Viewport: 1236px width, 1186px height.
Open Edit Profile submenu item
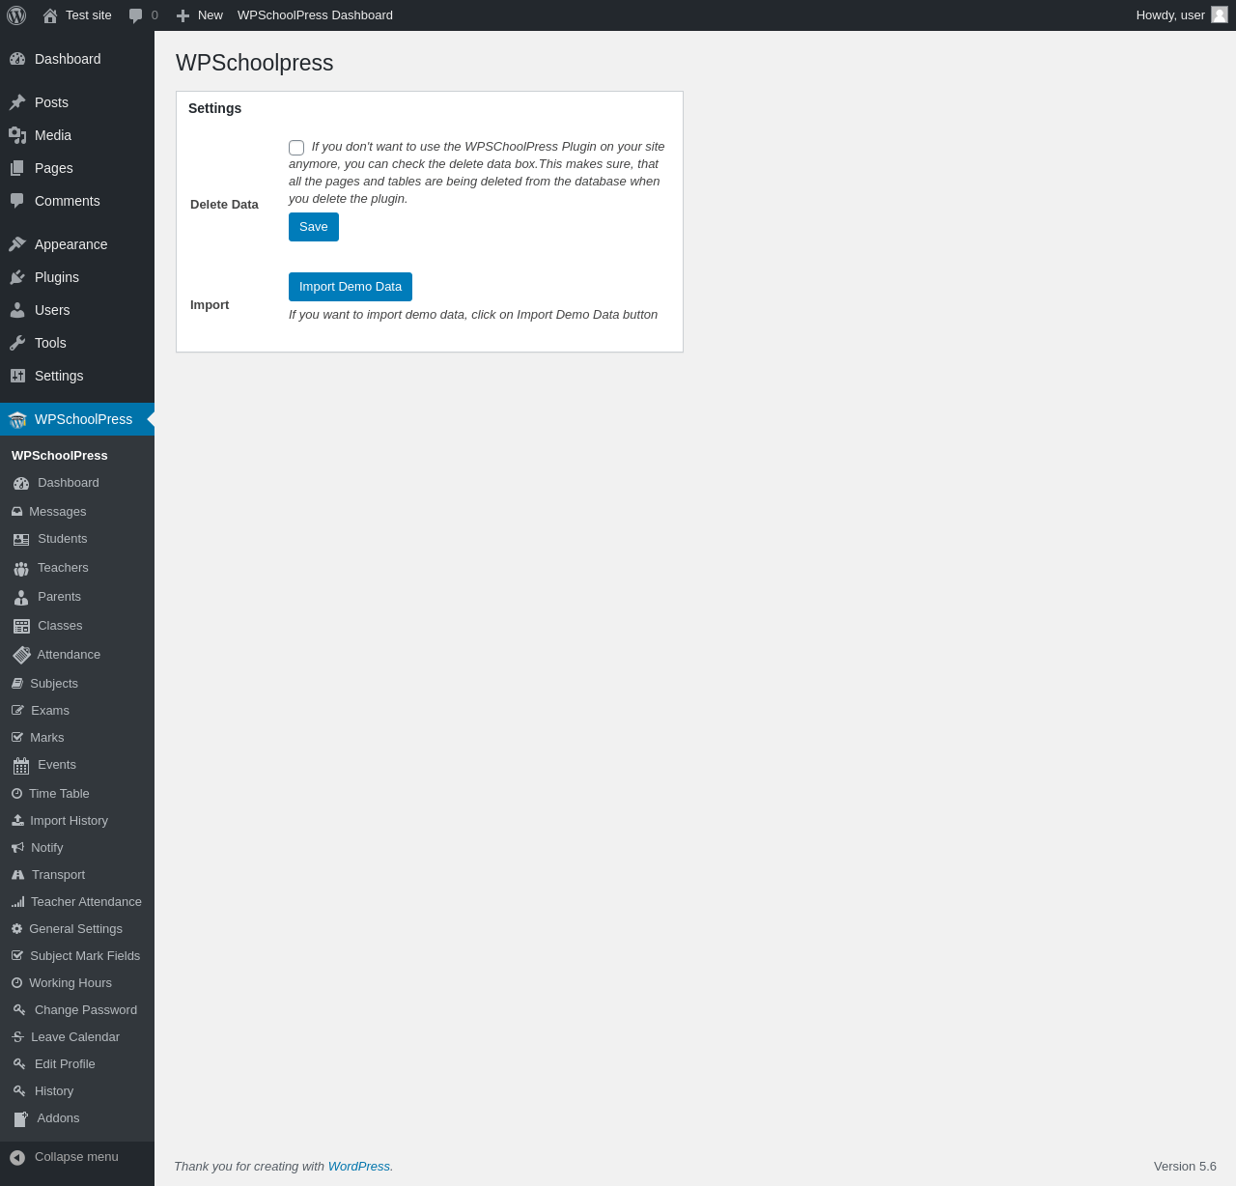(x=77, y=1064)
